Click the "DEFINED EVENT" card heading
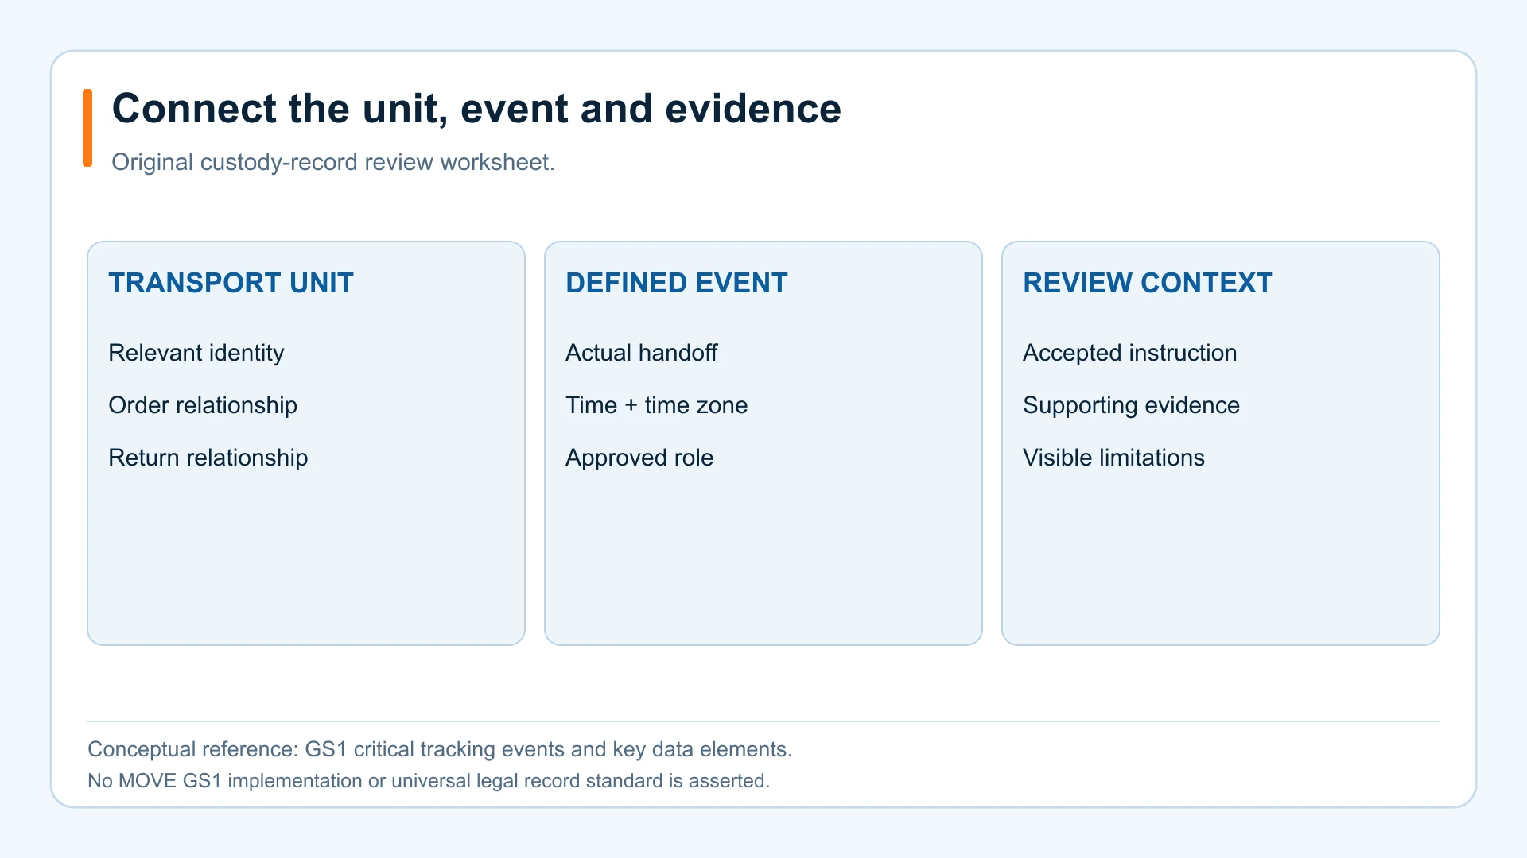This screenshot has height=858, width=1527. click(676, 283)
